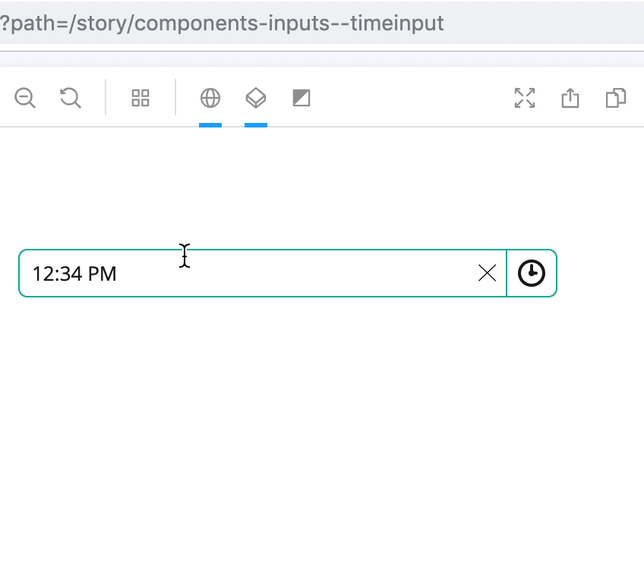Open the time picker clock icon
Image resolution: width=644 pixels, height=563 pixels.
click(x=532, y=273)
